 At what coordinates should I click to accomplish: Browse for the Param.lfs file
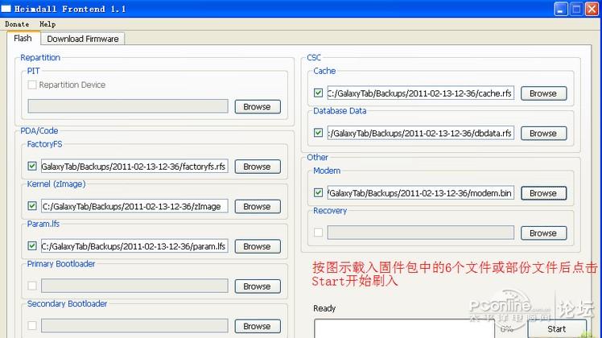pos(258,246)
